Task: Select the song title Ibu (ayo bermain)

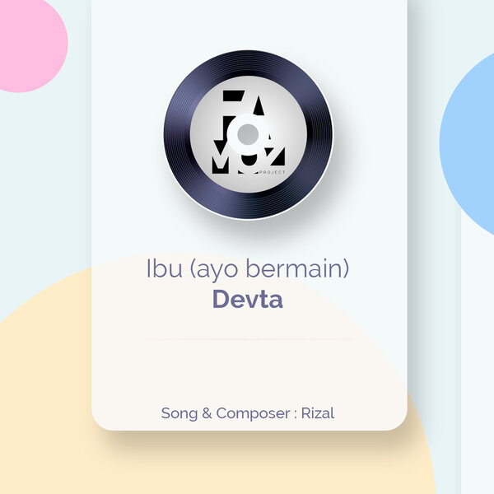Action: 248,268
